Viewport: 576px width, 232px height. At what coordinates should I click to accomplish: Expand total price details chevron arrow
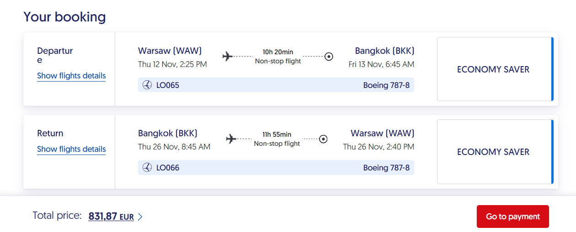click(x=140, y=217)
